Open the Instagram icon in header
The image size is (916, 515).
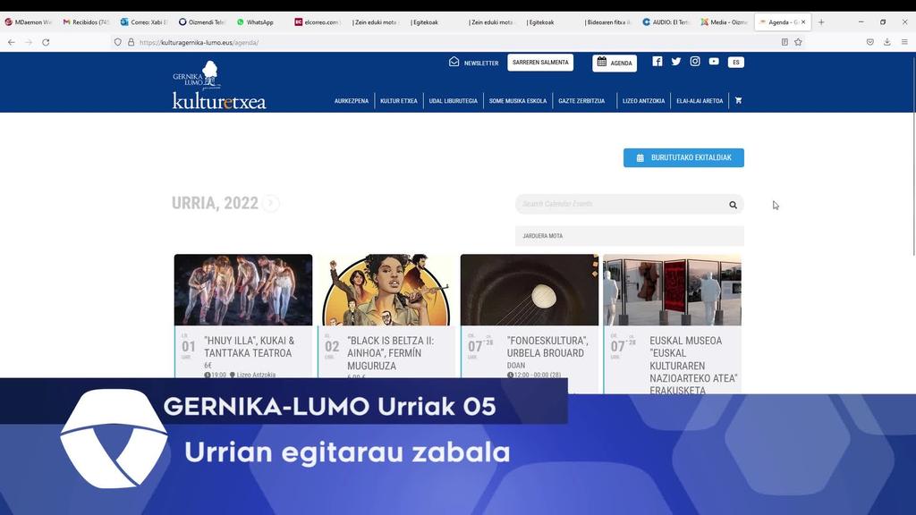694,62
